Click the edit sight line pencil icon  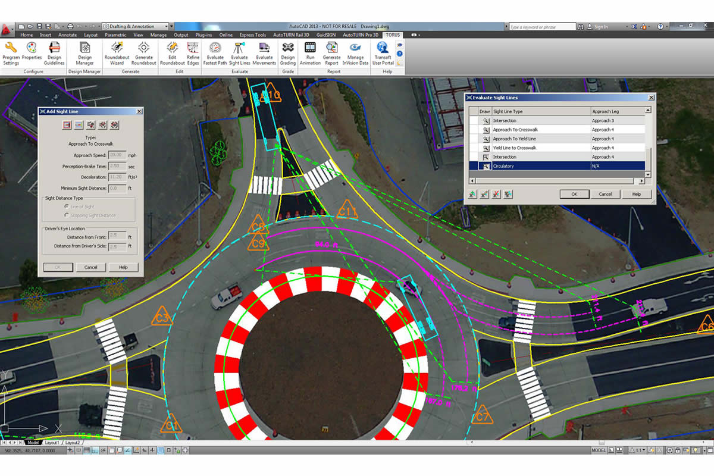pyautogui.click(x=484, y=194)
